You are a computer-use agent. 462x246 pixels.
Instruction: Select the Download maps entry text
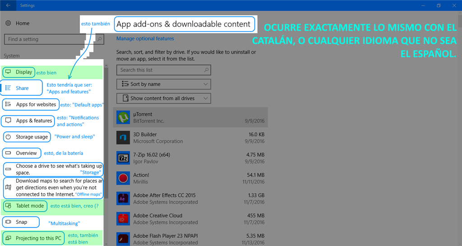click(x=59, y=187)
